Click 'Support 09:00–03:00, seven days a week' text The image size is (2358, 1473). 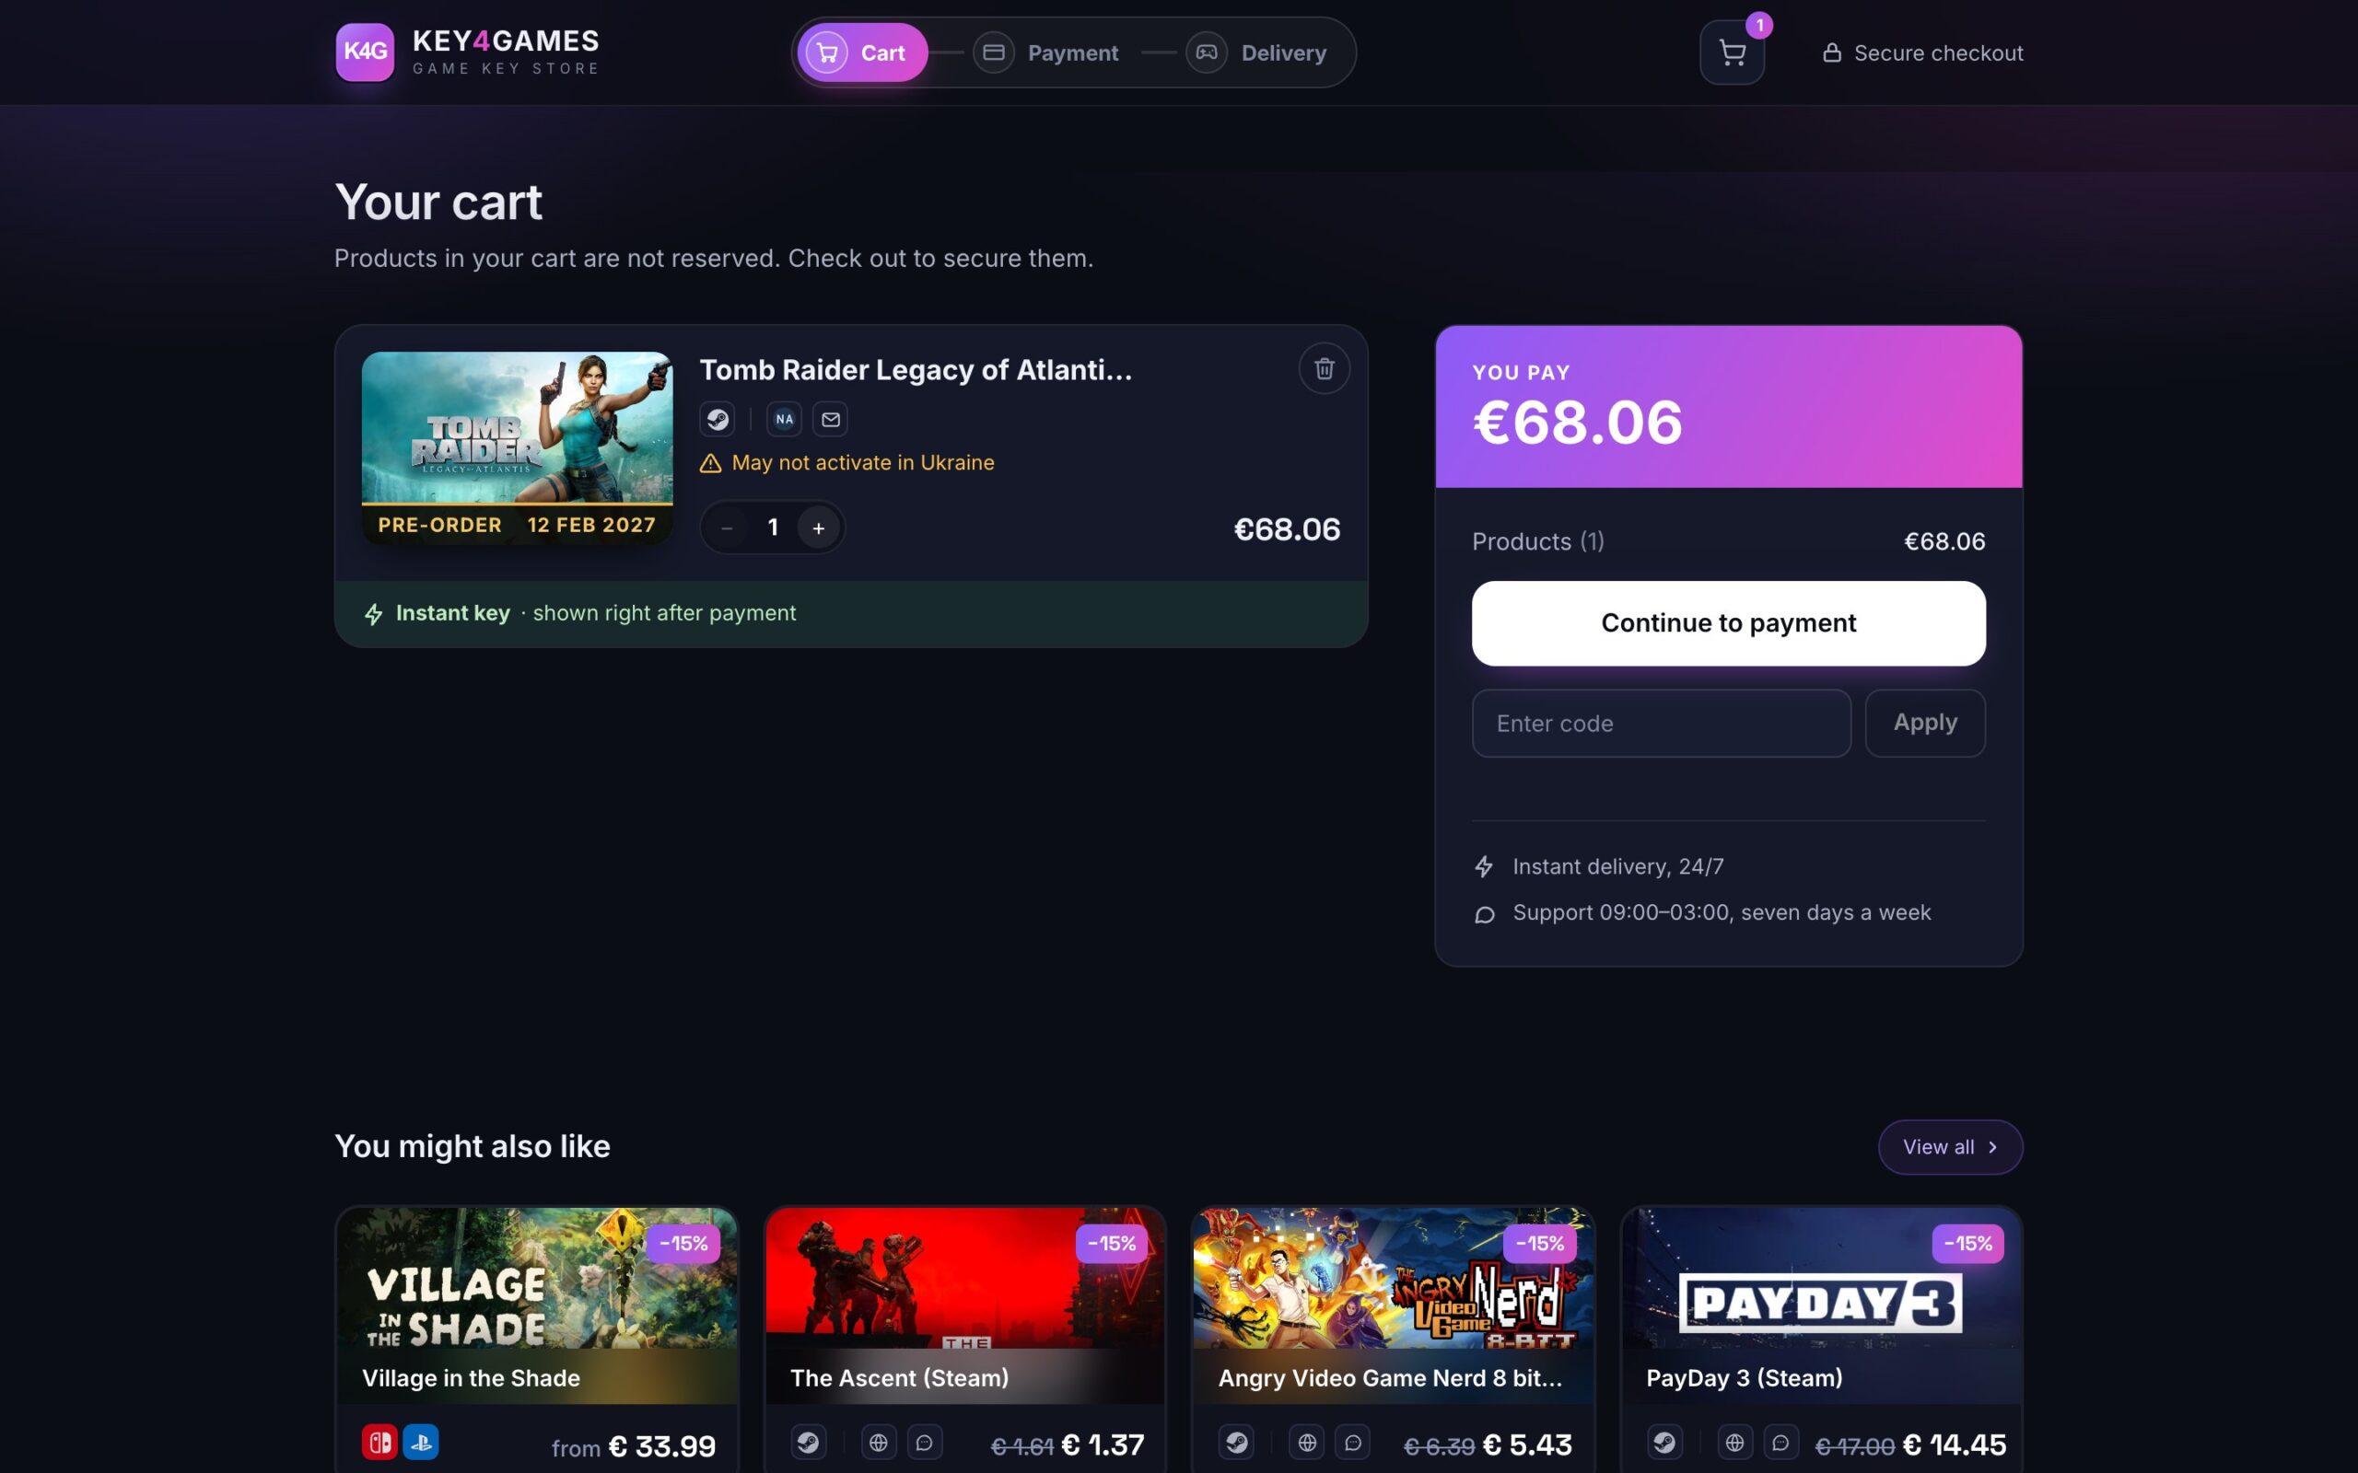pyautogui.click(x=1722, y=913)
